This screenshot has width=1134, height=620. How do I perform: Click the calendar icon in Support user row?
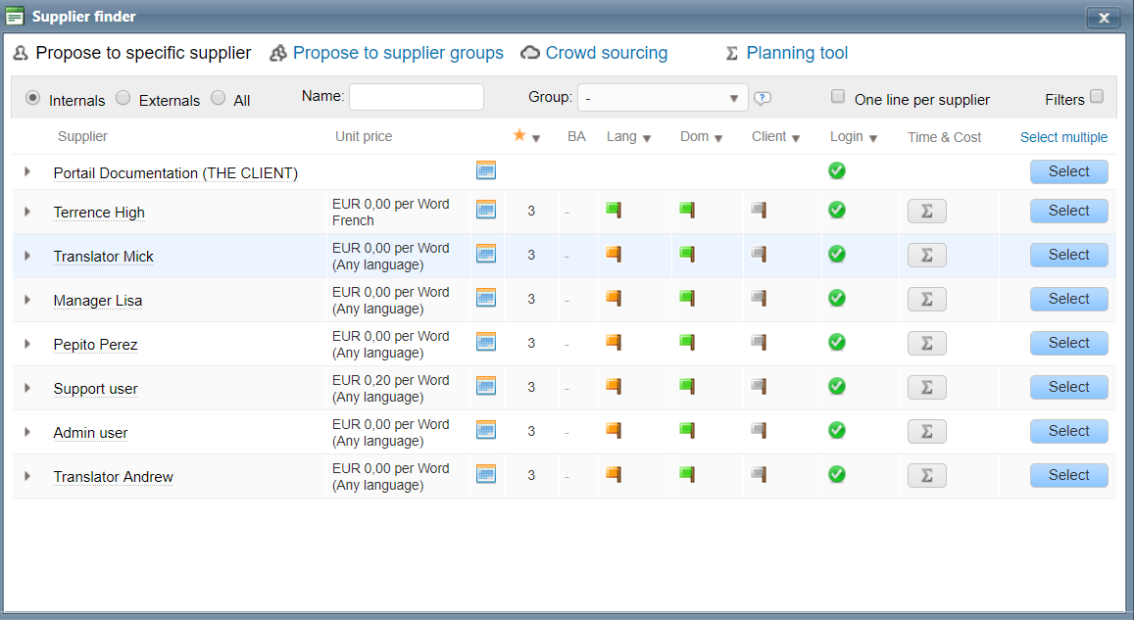tap(485, 386)
